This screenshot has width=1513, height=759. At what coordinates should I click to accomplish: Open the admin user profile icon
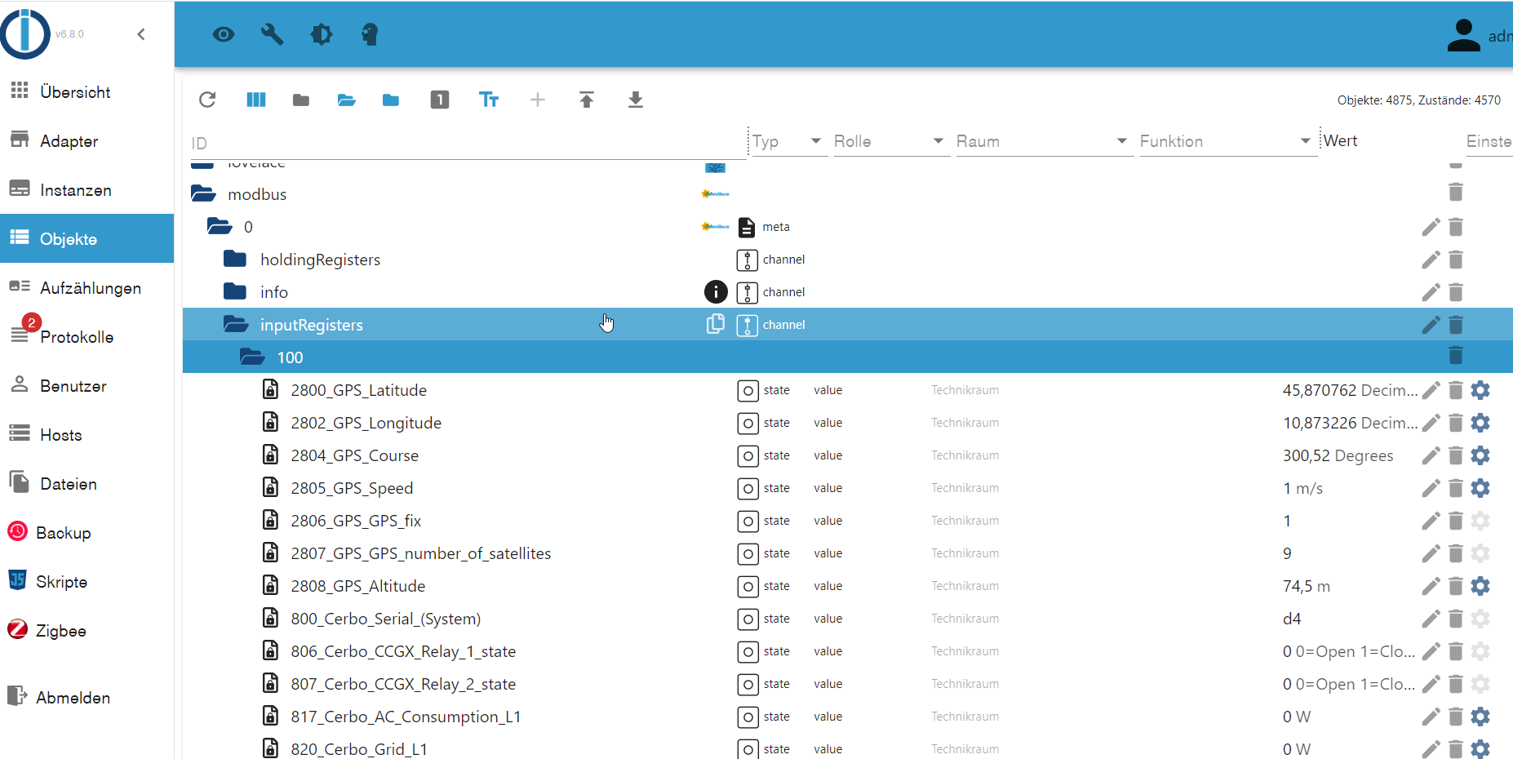(x=1463, y=35)
